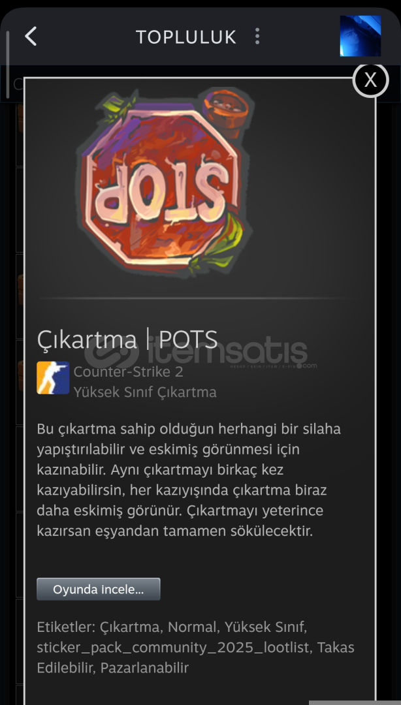Go back with the left arrow icon
The height and width of the screenshot is (705, 401).
pos(30,36)
